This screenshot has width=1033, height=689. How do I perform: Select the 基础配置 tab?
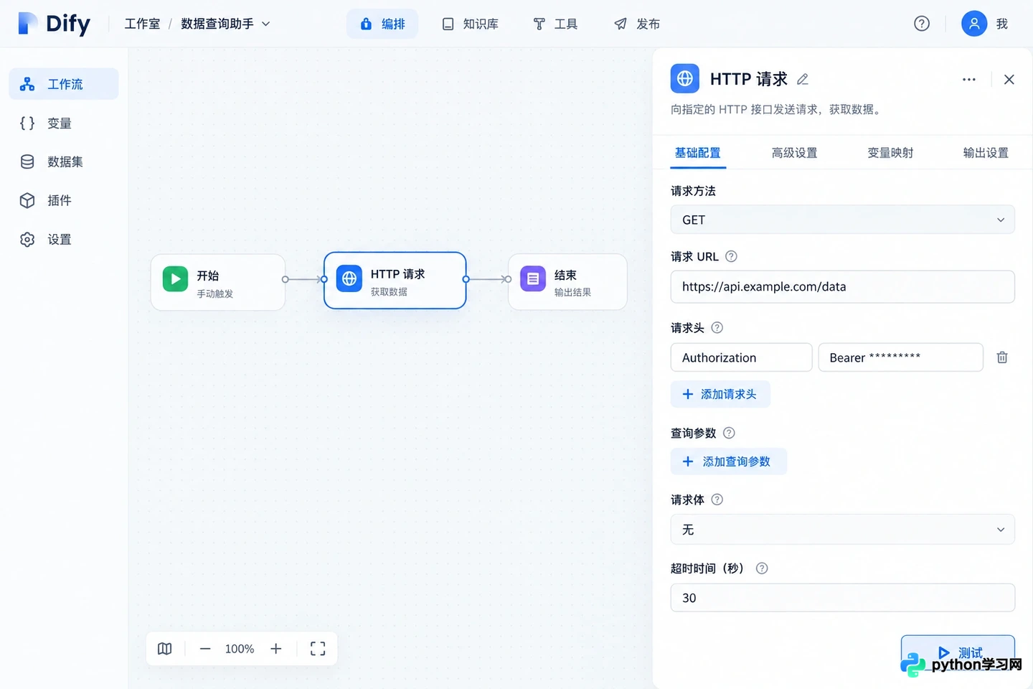(698, 153)
